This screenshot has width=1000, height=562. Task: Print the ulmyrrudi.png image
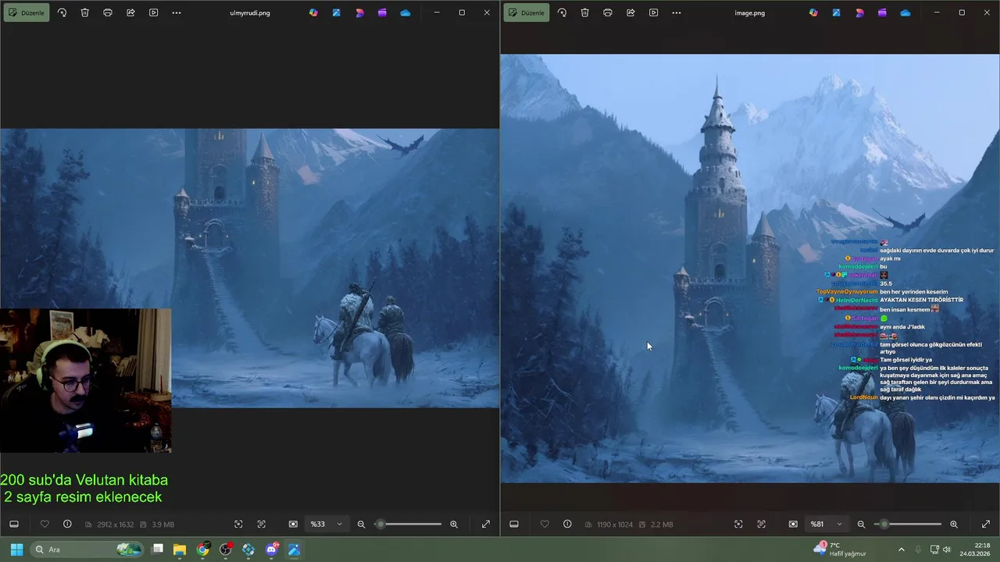108,12
